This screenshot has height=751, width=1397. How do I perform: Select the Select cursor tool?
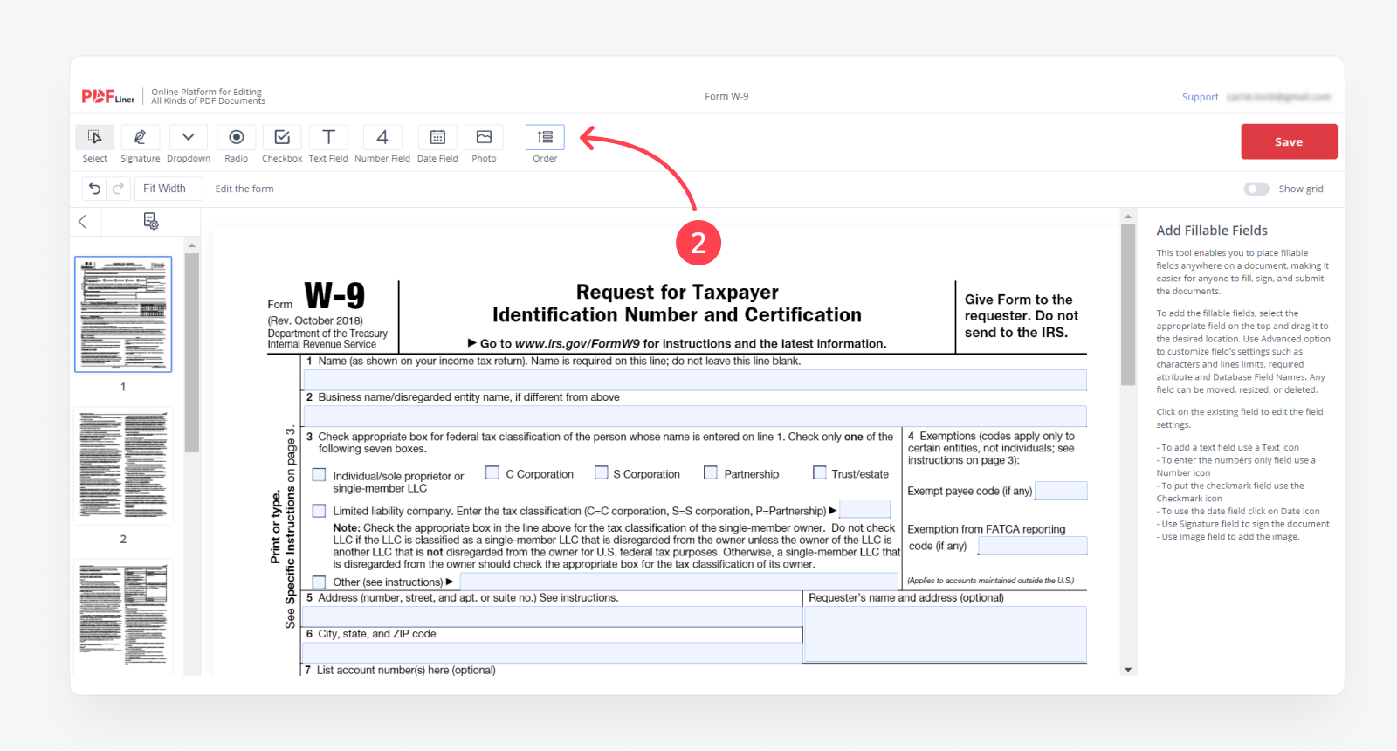[95, 137]
